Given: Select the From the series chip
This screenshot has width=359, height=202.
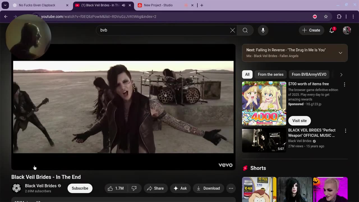Looking at the screenshot, I should point(271,74).
